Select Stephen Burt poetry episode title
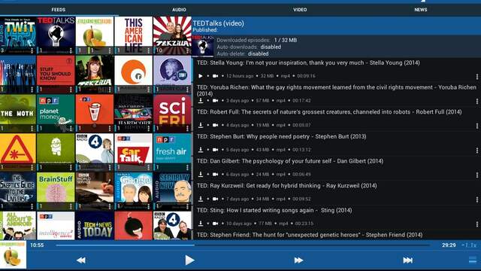The width and height of the screenshot is (481, 271). coord(282,136)
